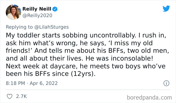Click the opening words "My toddler"
Viewport: 176px width, 103px height.
(21, 34)
